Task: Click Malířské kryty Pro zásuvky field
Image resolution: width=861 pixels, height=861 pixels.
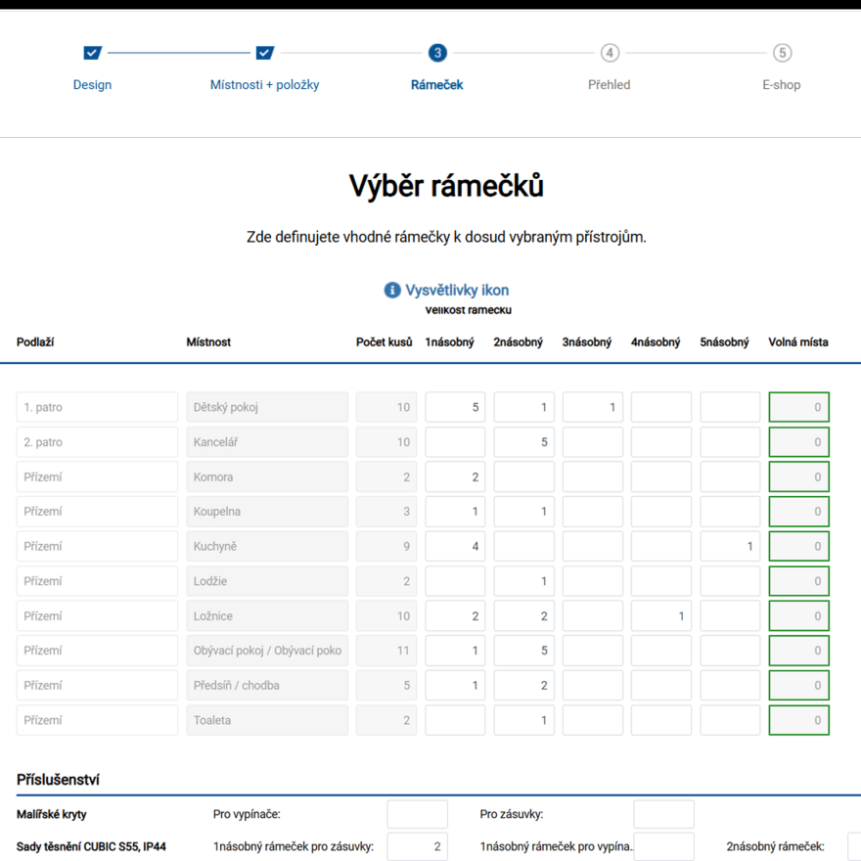Action: pyautogui.click(x=664, y=814)
